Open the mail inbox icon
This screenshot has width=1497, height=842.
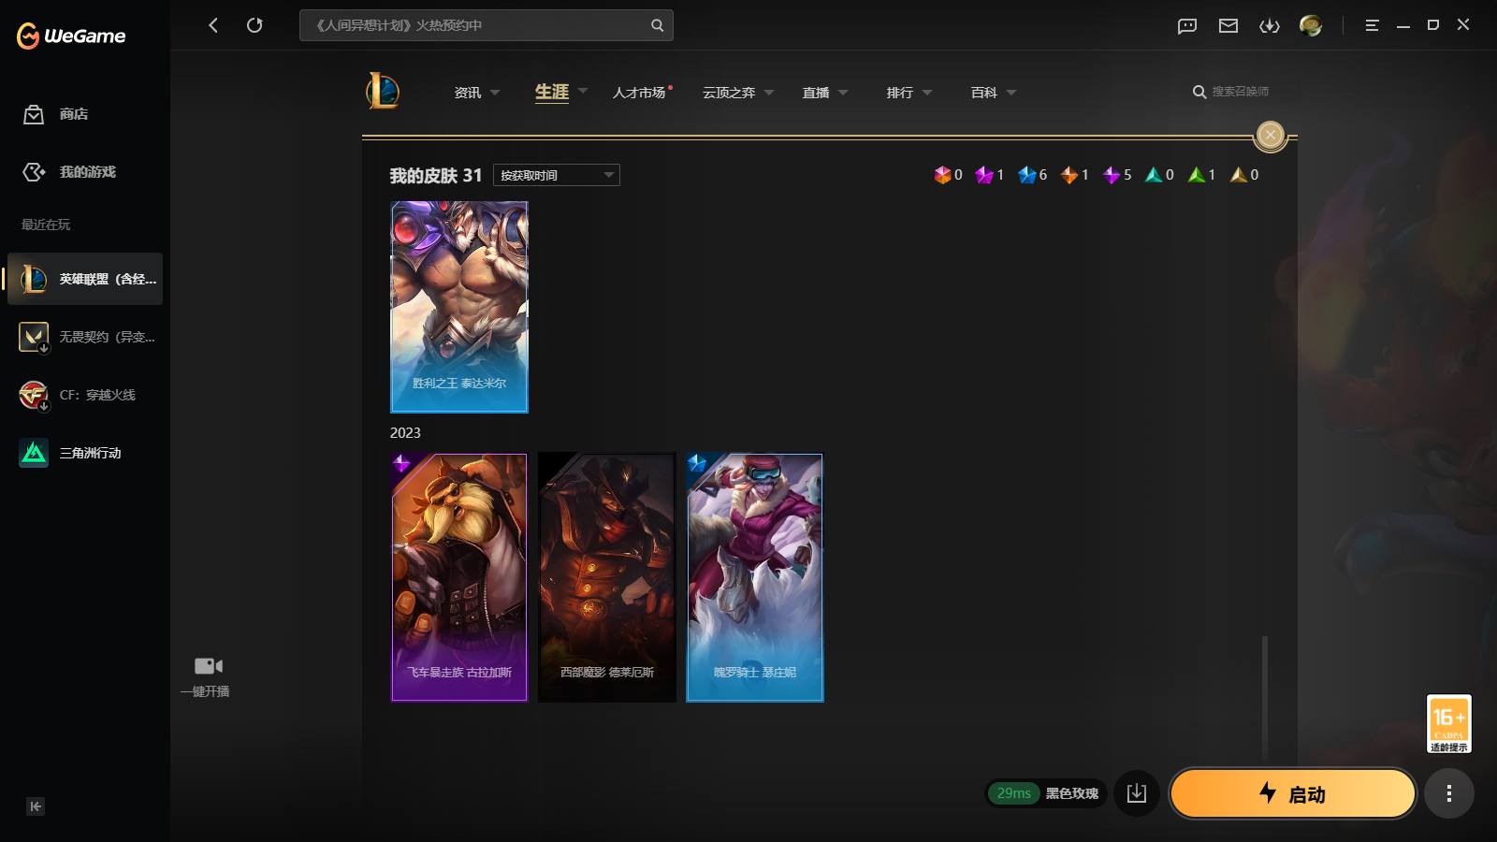pyautogui.click(x=1228, y=26)
